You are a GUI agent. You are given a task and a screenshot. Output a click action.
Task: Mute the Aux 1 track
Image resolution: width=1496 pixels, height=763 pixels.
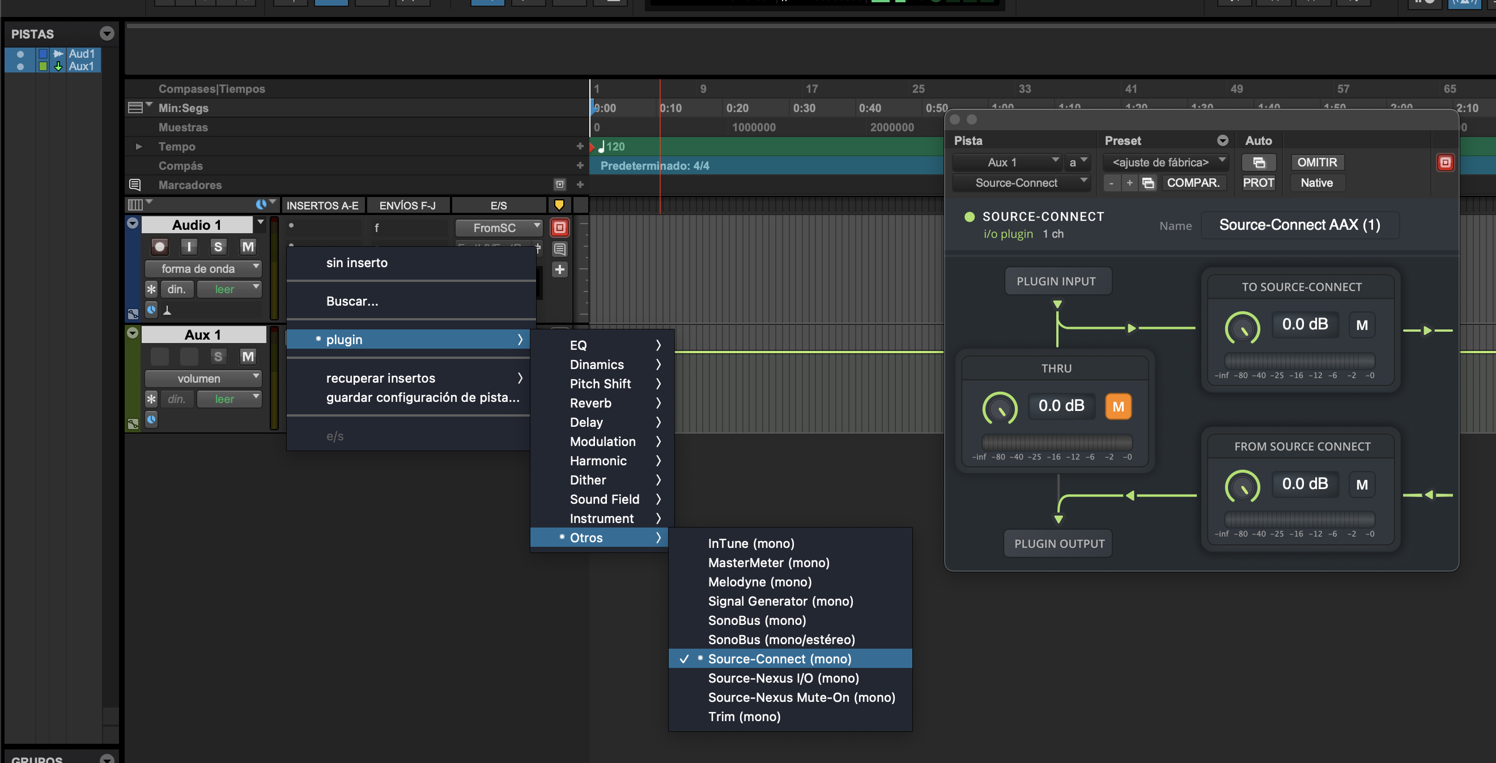click(x=248, y=356)
